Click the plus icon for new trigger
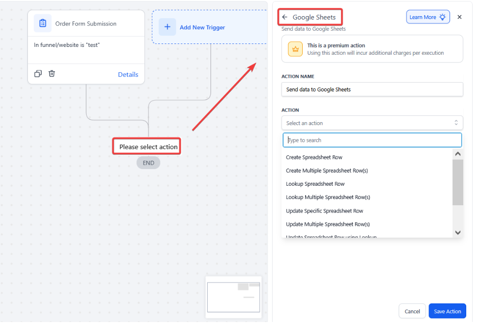The height and width of the screenshot is (324, 477). [167, 27]
